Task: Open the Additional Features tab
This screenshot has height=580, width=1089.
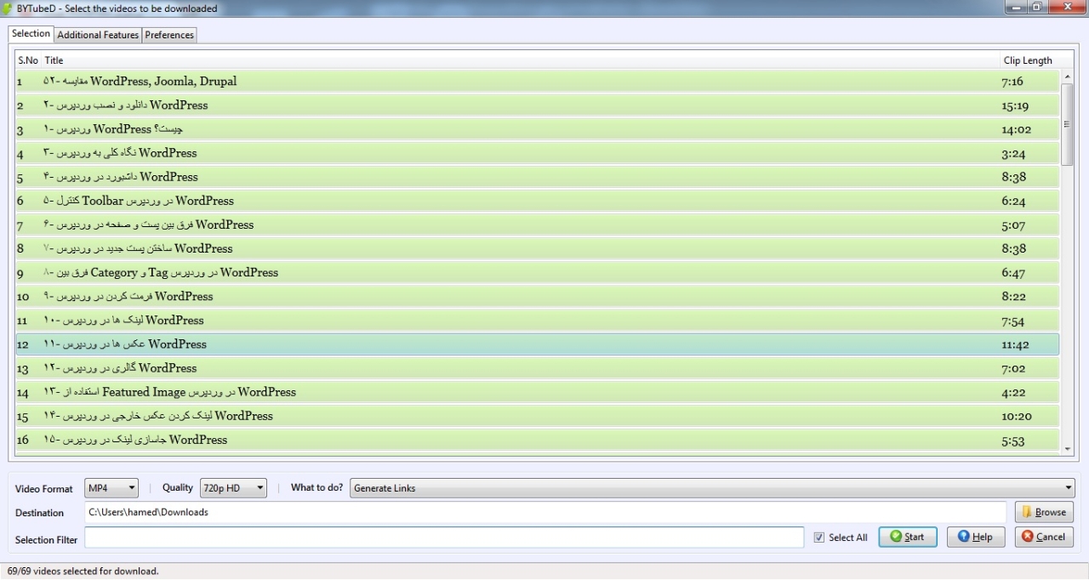Action: 98,35
